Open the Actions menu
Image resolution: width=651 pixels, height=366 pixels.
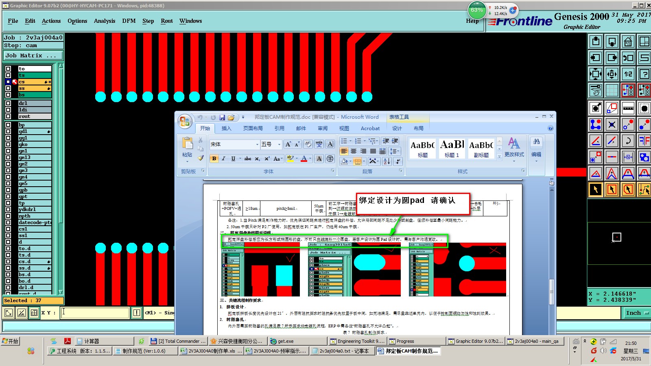(x=51, y=21)
